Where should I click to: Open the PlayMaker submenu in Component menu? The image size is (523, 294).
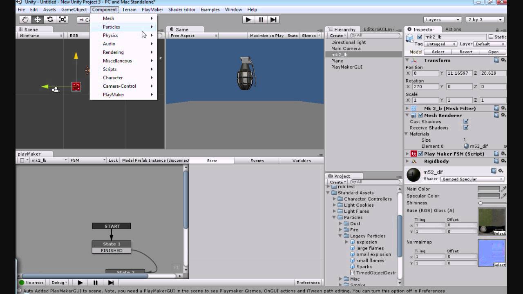(123, 94)
